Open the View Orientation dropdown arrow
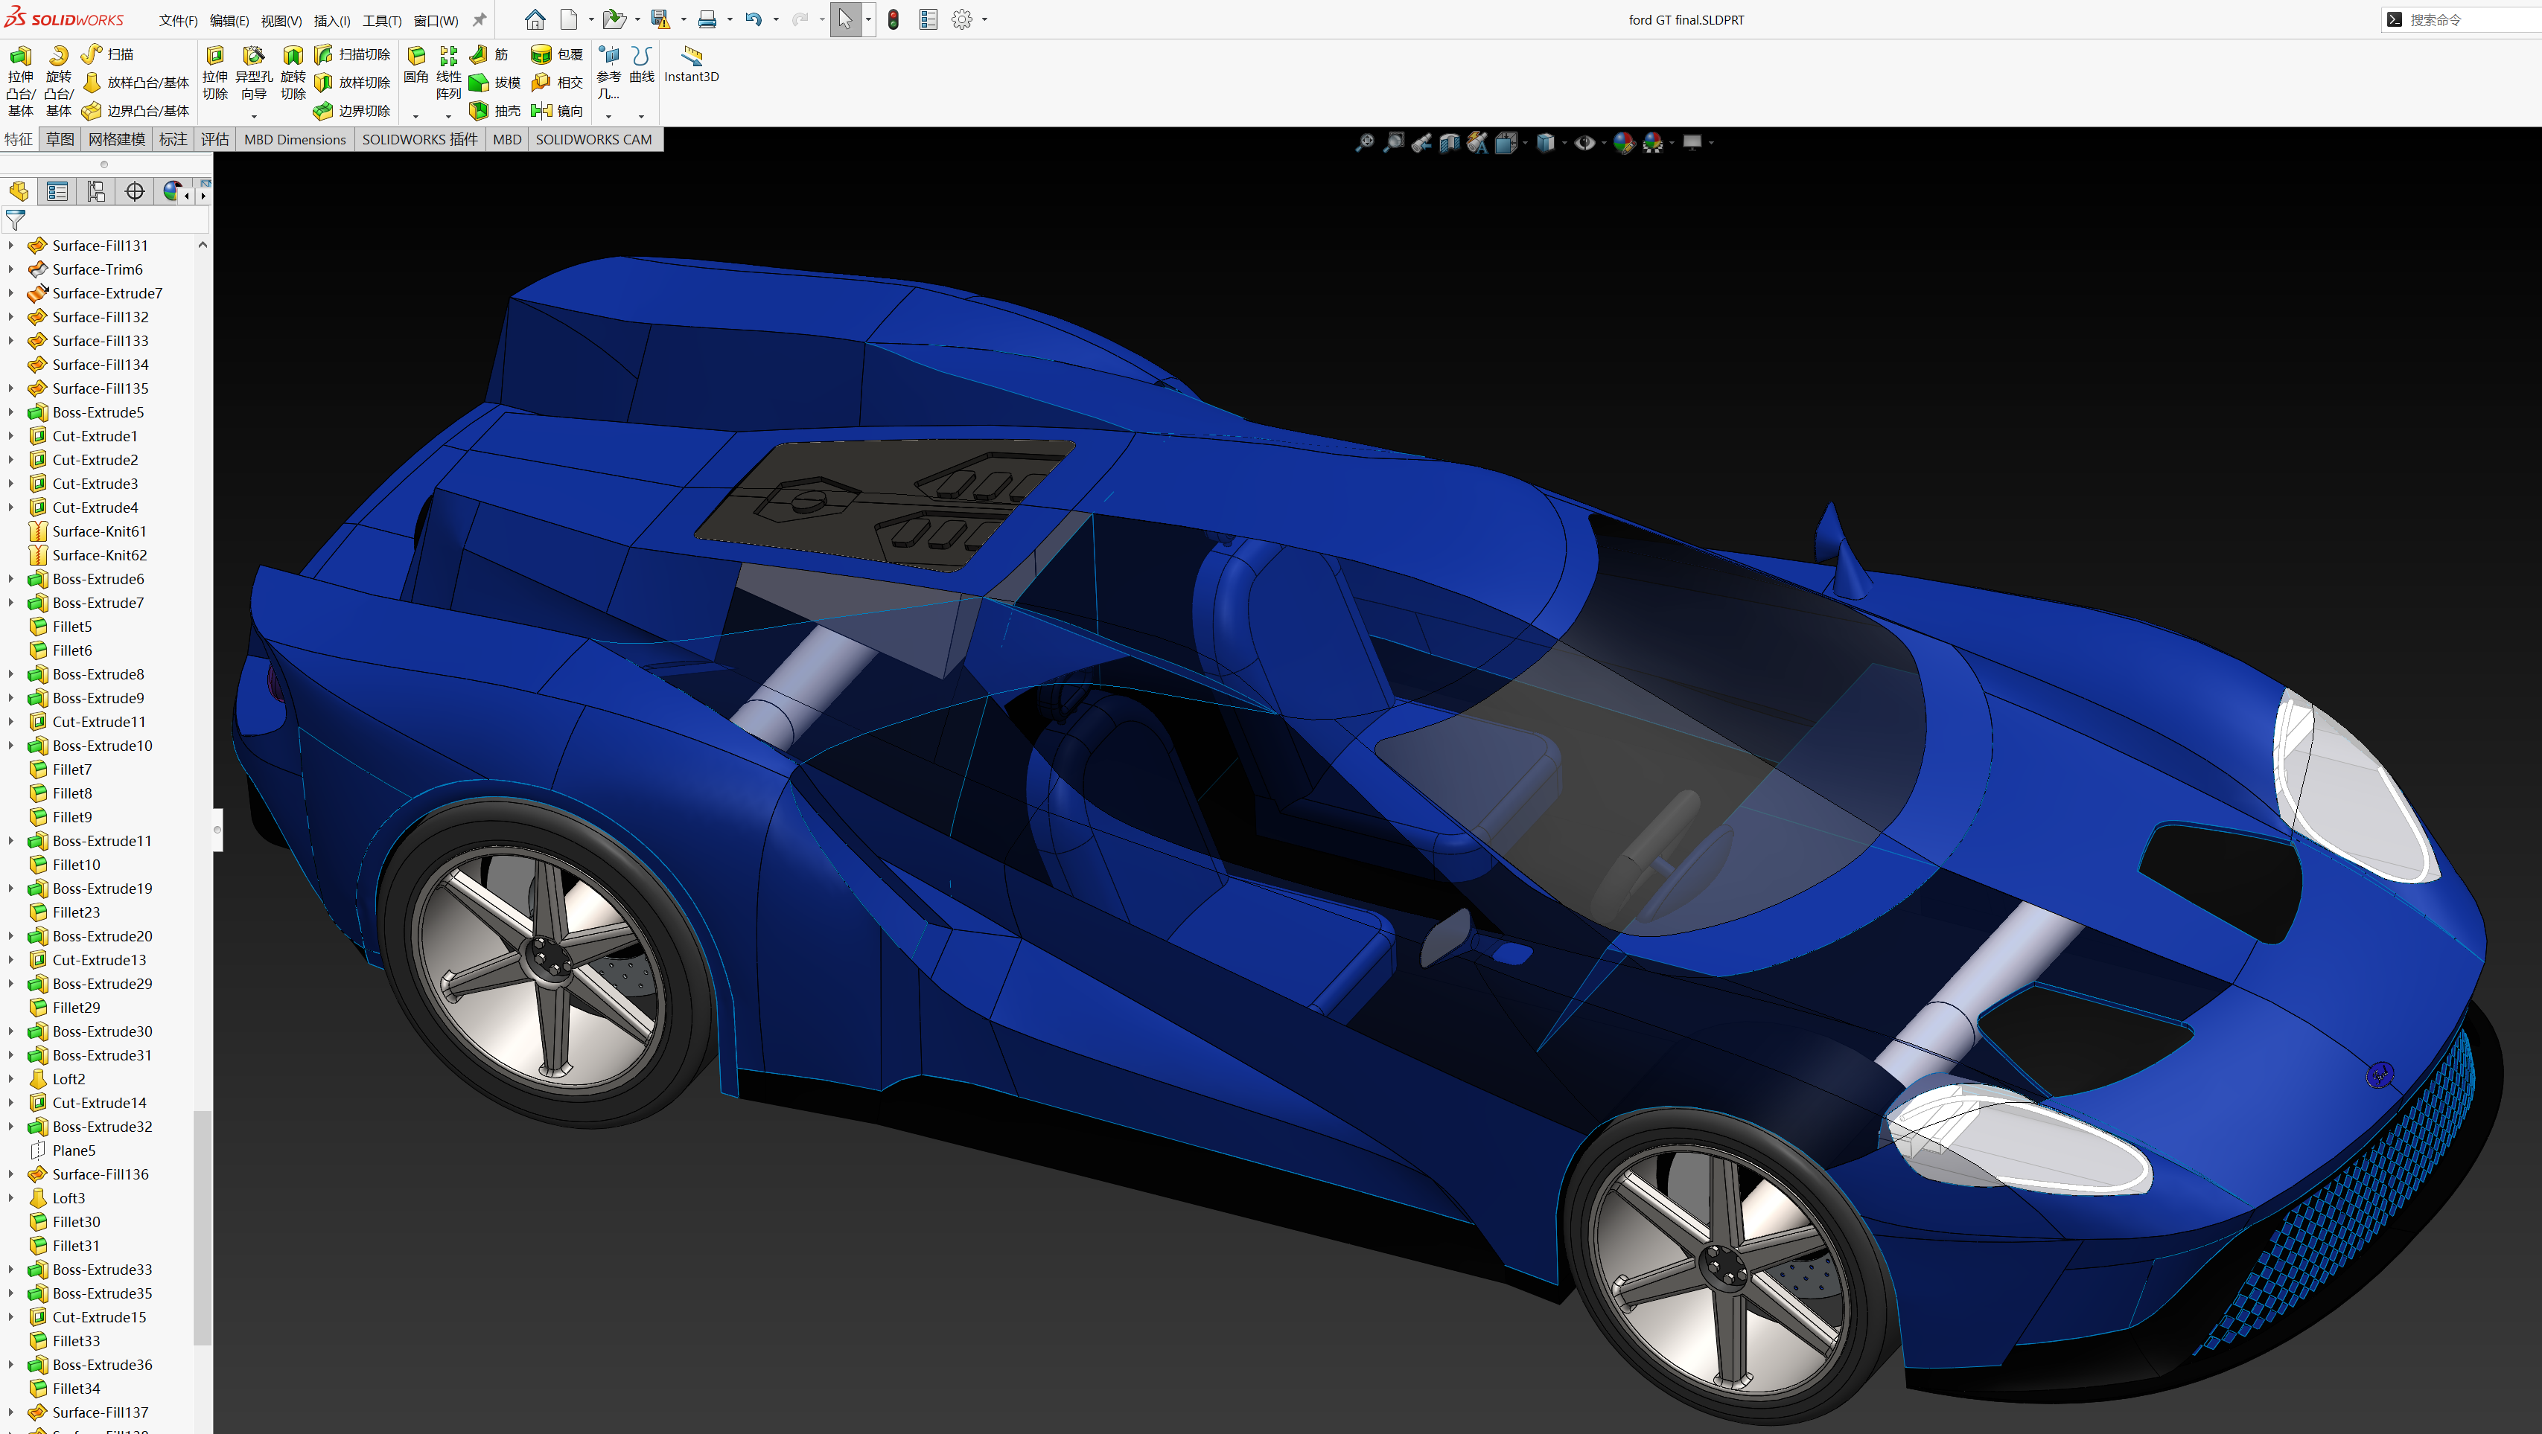The image size is (2542, 1434). click(x=1526, y=143)
